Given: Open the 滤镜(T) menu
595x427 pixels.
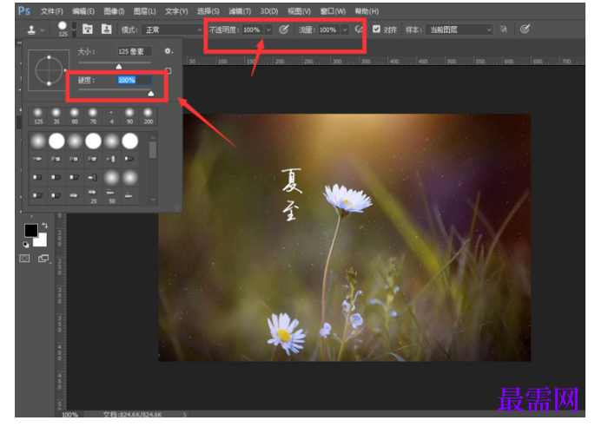Looking at the screenshot, I should (240, 11).
